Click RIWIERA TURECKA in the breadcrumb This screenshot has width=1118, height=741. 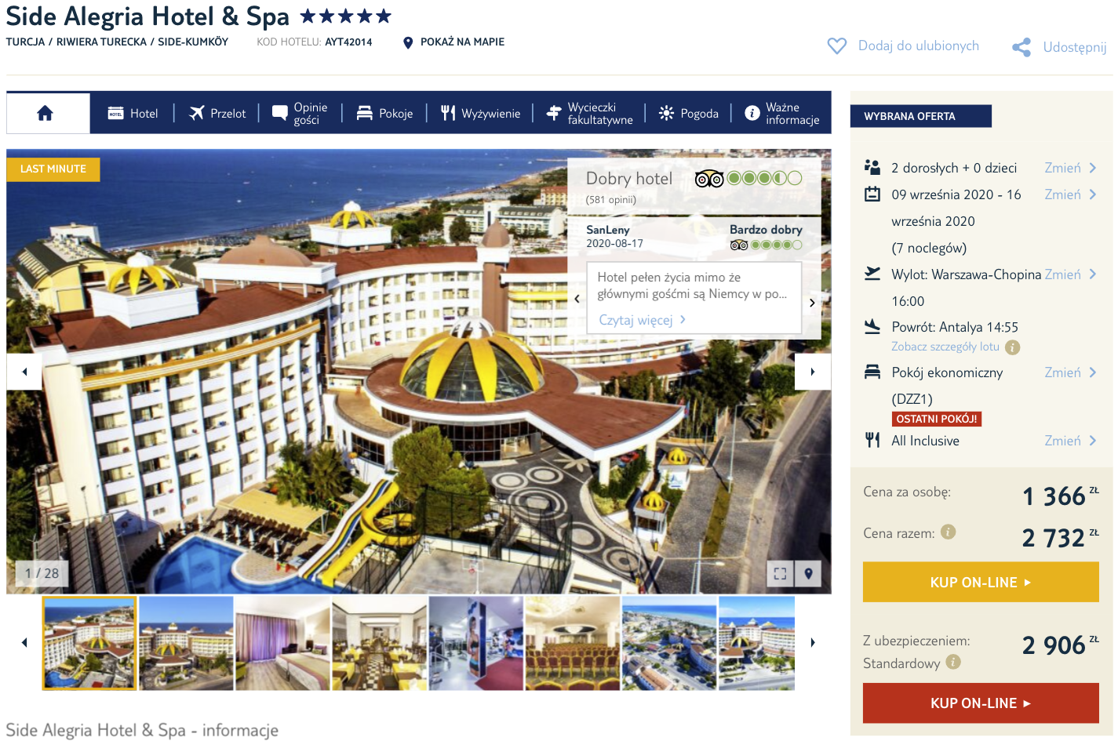coord(101,42)
